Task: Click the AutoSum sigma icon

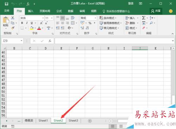Action: click(144, 18)
